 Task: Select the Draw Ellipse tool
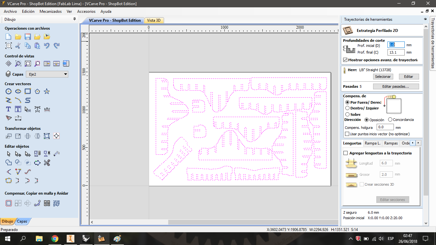tap(18, 91)
